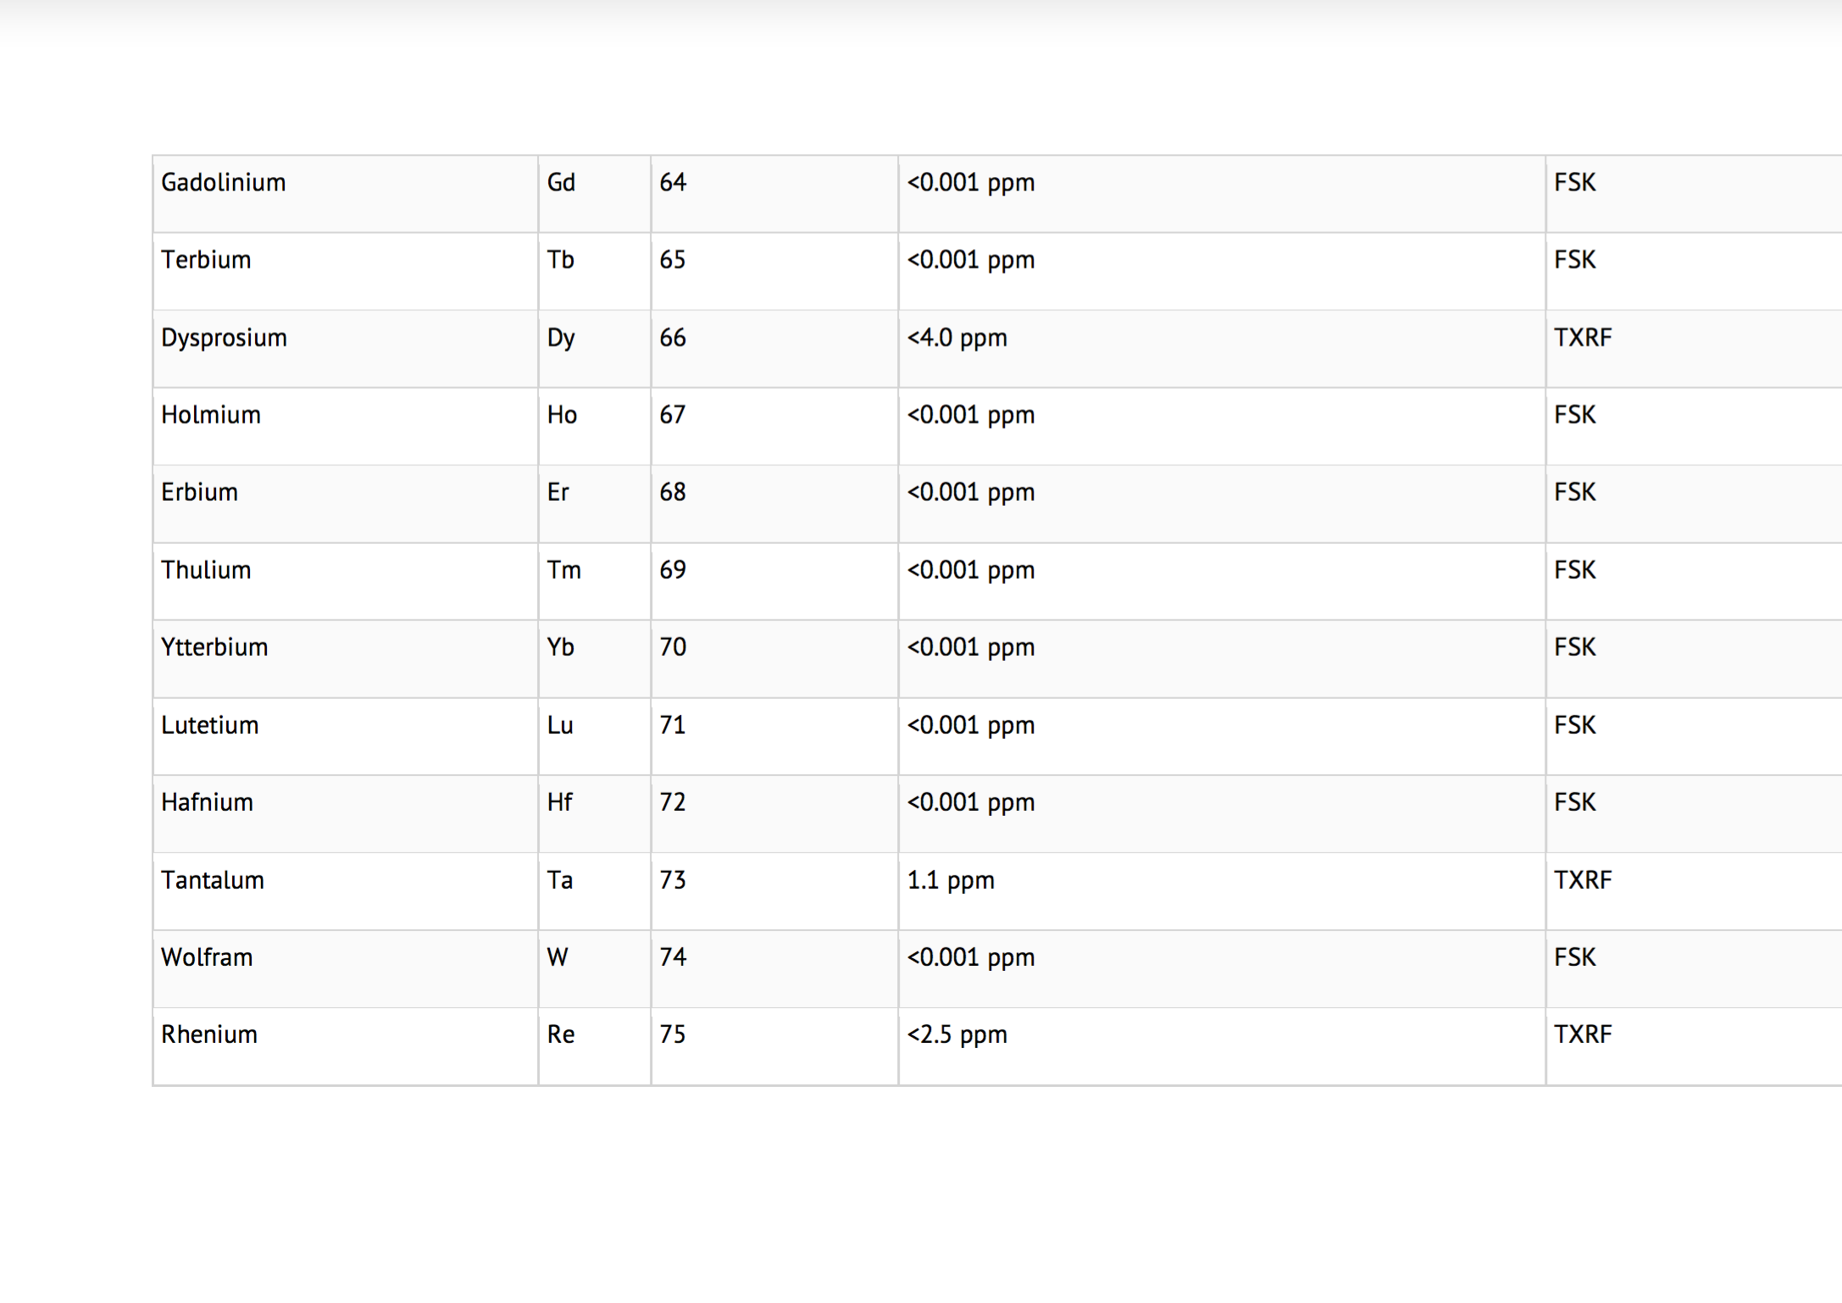Select atomic number 74 cell
Image resolution: width=1842 pixels, height=1303 pixels.
point(673,957)
